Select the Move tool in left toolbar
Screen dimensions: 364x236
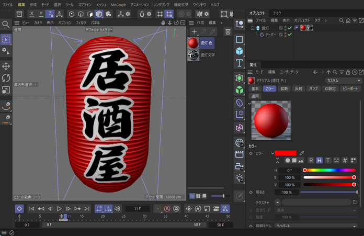point(6,66)
